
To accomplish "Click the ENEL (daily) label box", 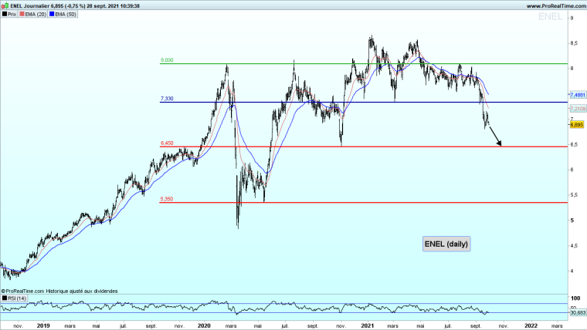I will [446, 244].
